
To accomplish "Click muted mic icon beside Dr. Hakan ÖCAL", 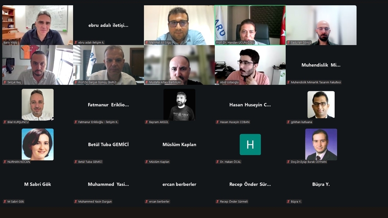I will click(x=217, y=162).
